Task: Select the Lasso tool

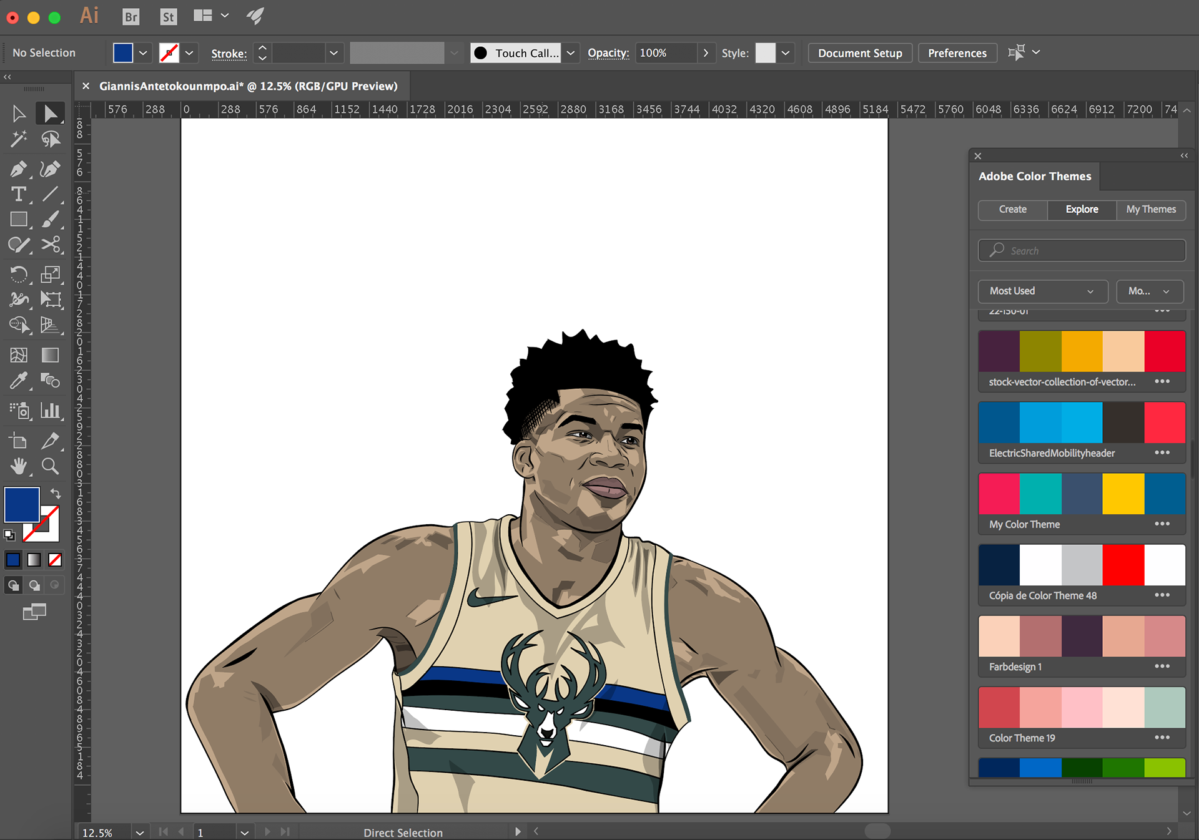Action: click(50, 139)
